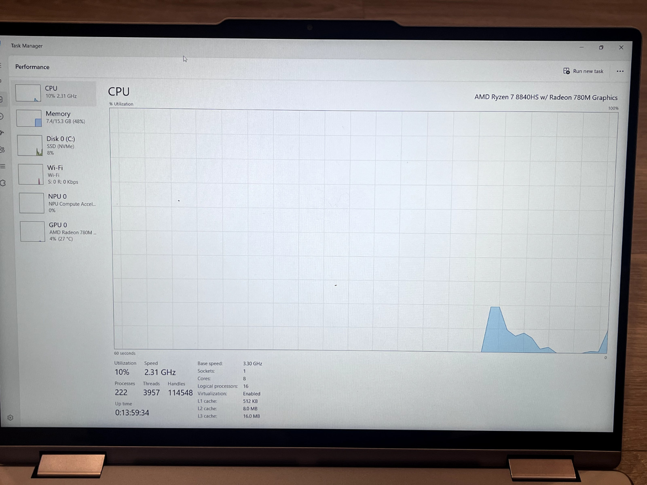Viewport: 647px width, 485px height.
Task: Click the Run new task button
Action: tap(583, 71)
